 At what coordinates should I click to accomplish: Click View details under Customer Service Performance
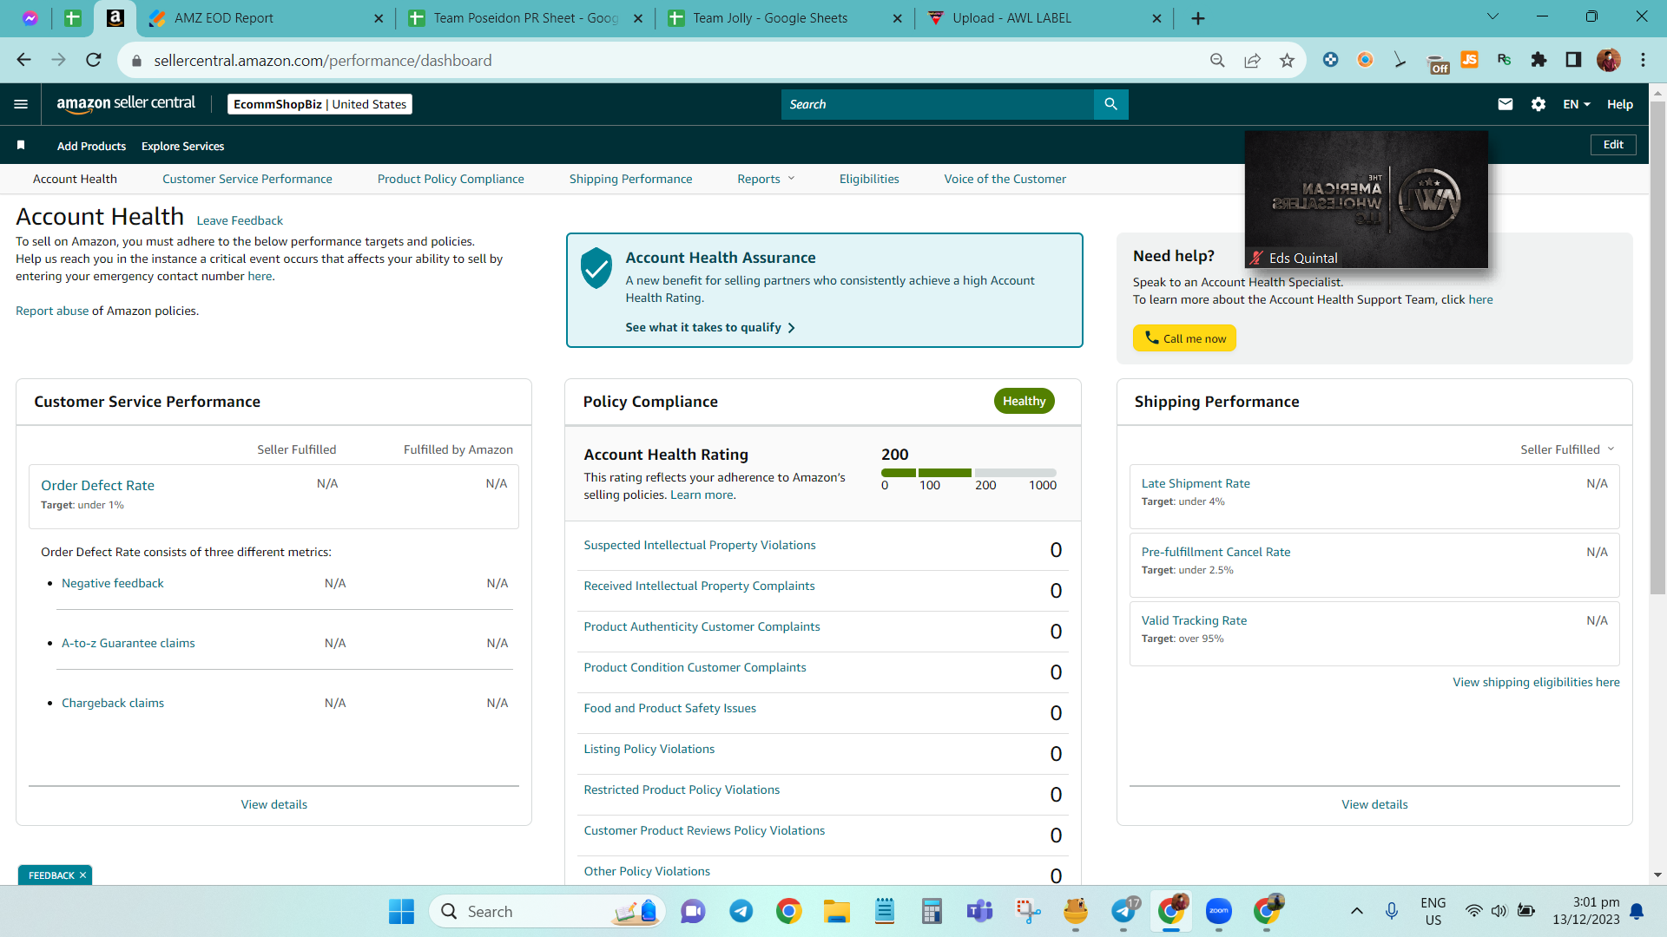(274, 804)
